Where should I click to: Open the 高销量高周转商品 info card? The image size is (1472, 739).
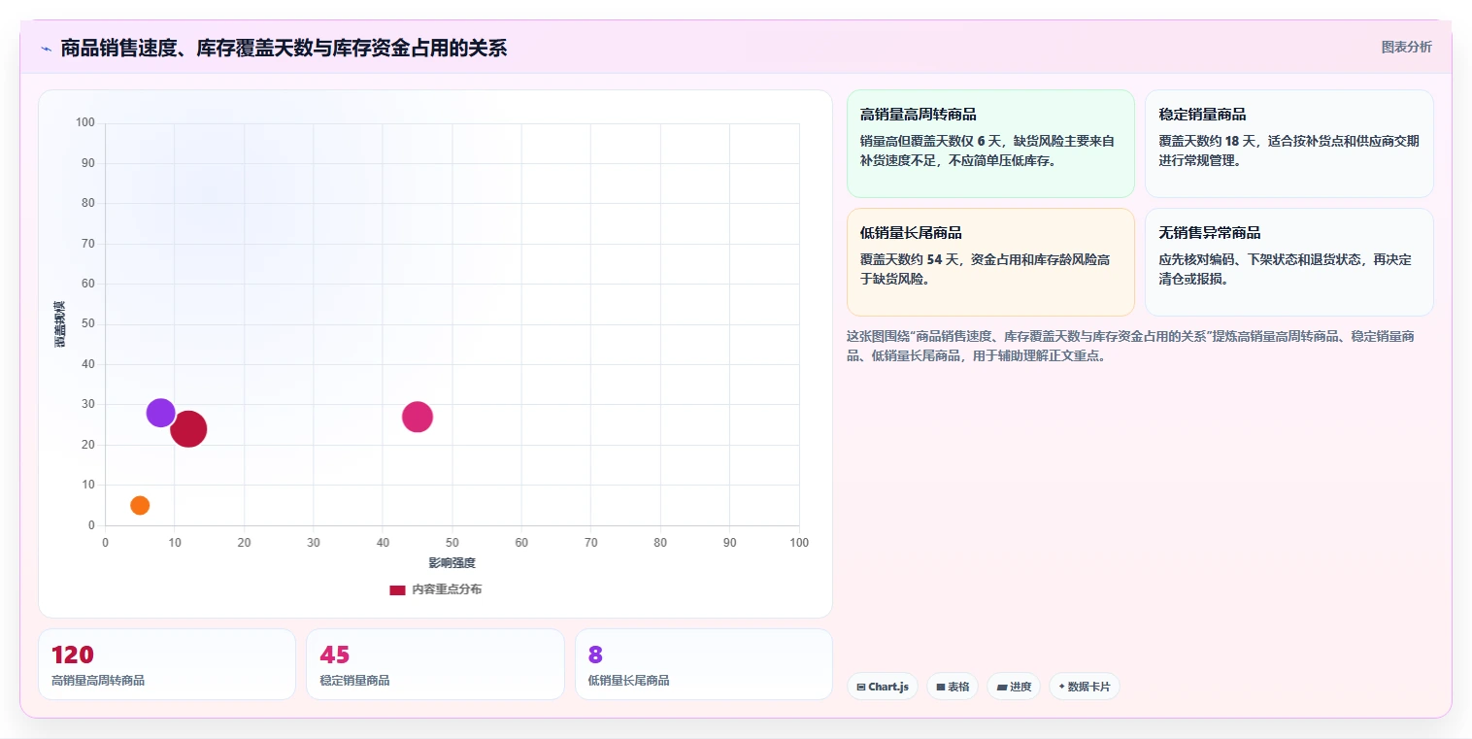990,144
